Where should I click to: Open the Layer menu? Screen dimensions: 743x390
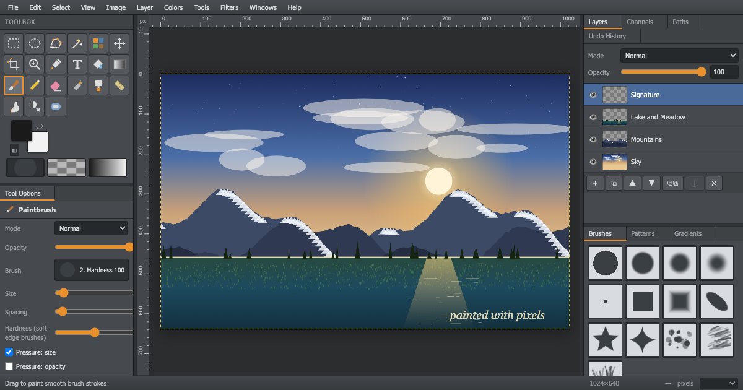145,7
